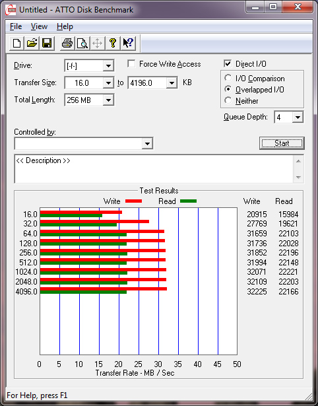
Task: Click the green read bar for 16.0
Action: point(71,215)
